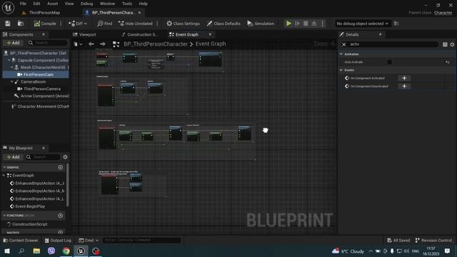Select Arrow Component in tree
457x257 pixels.
pyautogui.click(x=44, y=96)
